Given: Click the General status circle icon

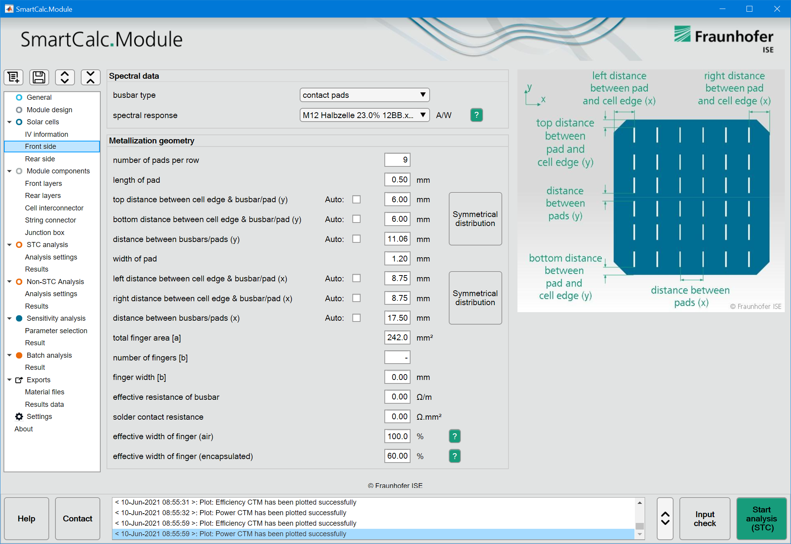Looking at the screenshot, I should click(x=19, y=97).
